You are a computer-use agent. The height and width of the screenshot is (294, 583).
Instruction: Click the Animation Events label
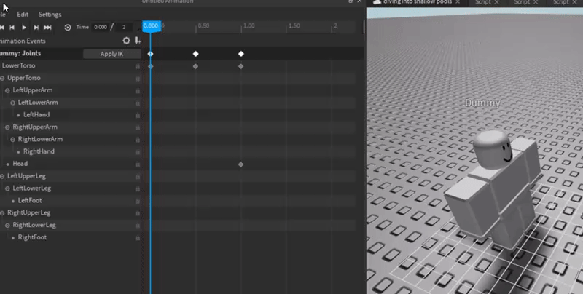click(23, 41)
